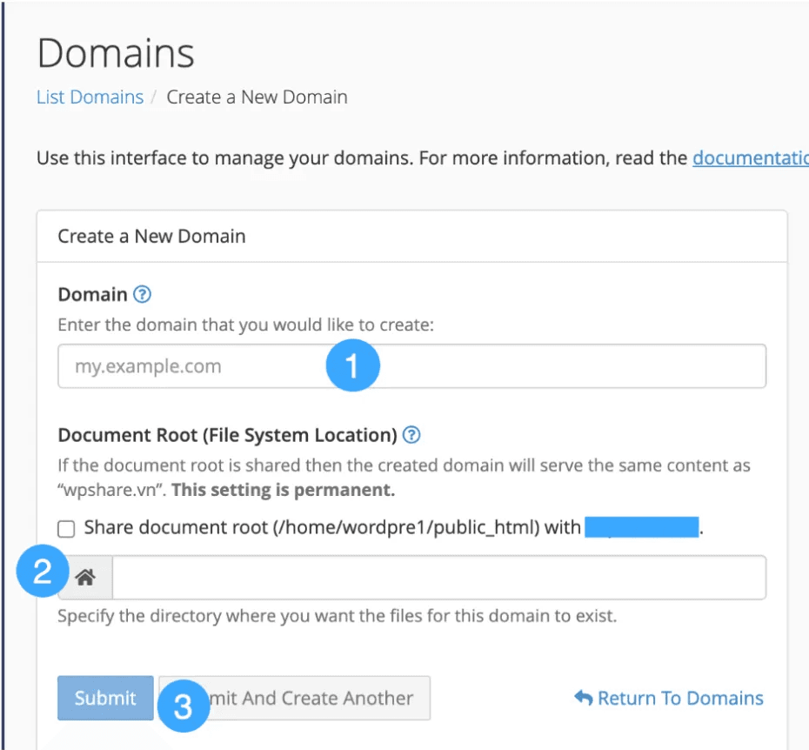
Task: Open the List Domains breadcrumb link
Action: click(90, 97)
